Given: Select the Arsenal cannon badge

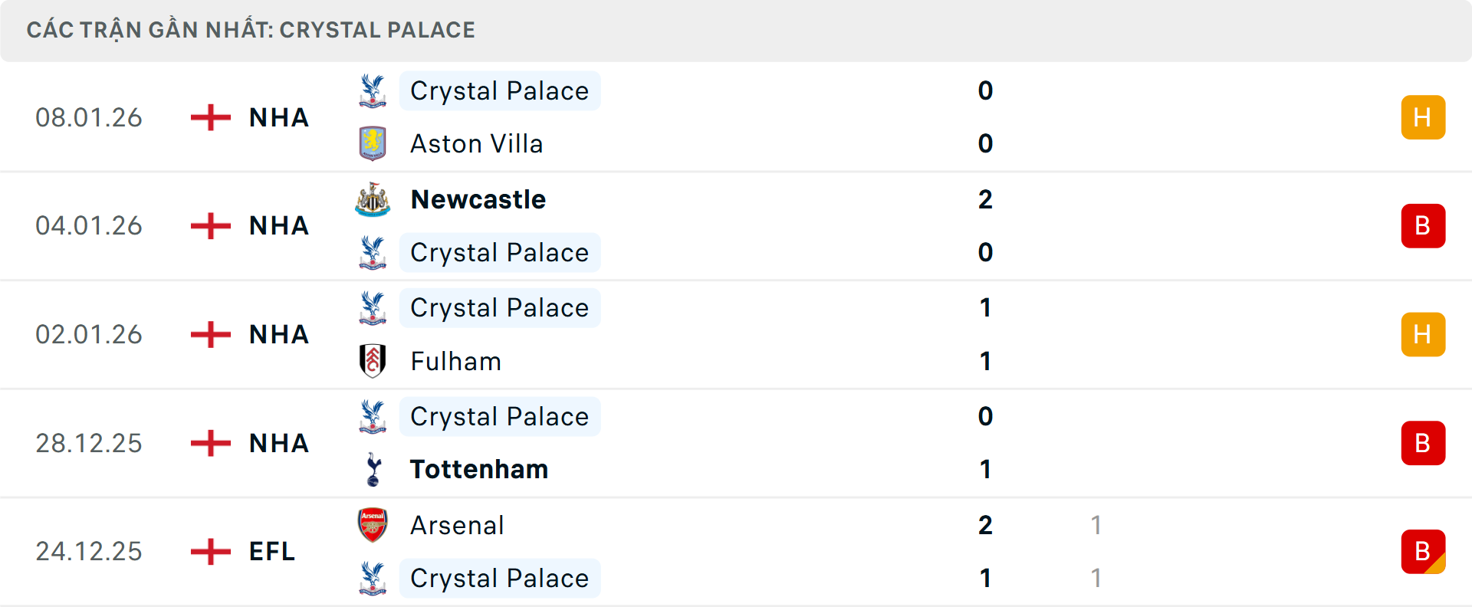Looking at the screenshot, I should pos(373,525).
